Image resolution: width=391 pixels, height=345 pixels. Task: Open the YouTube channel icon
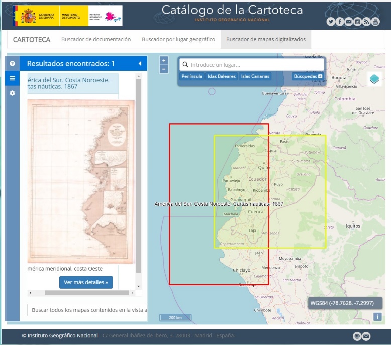375,22
